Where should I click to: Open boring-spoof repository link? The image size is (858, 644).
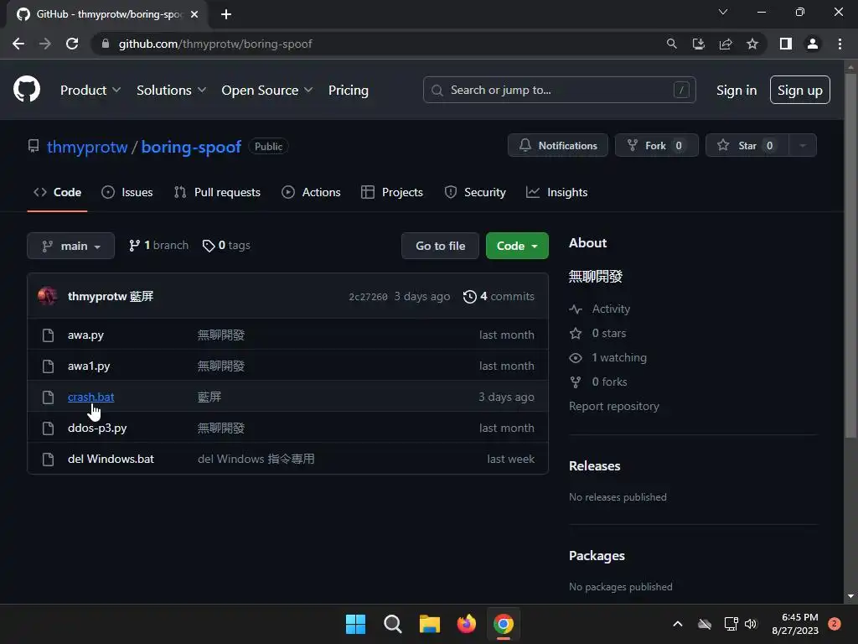191,147
